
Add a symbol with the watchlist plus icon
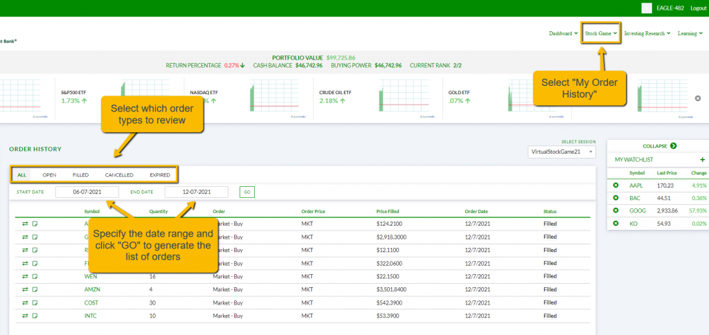coord(702,160)
